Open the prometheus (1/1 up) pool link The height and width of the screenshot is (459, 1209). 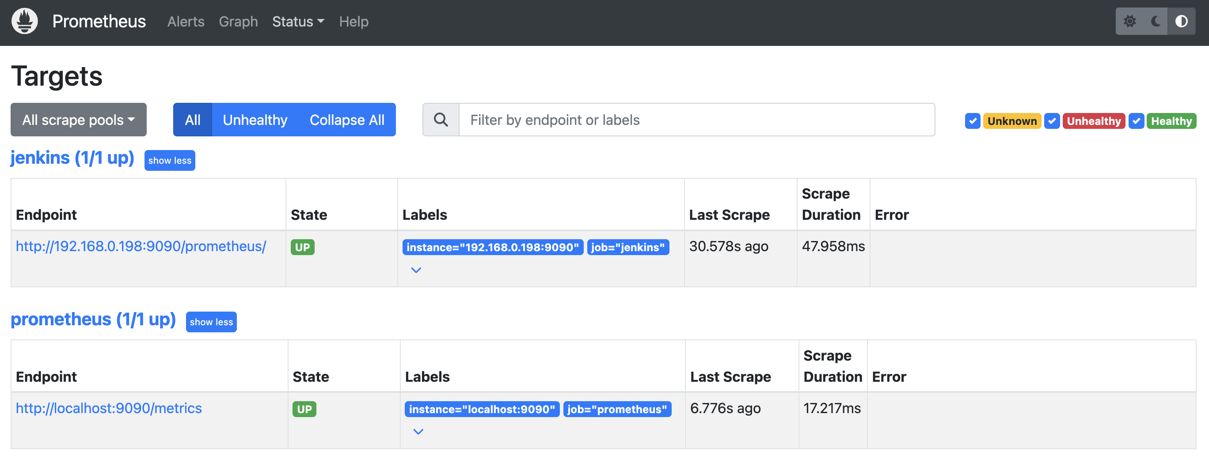click(93, 320)
